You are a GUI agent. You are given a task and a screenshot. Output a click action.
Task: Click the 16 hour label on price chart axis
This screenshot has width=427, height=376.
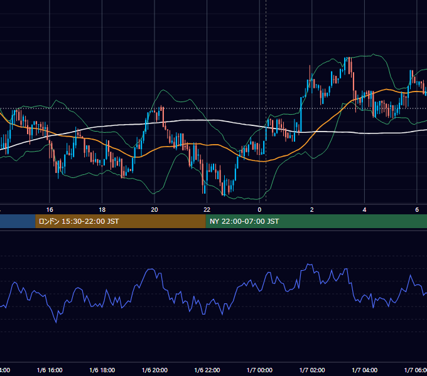point(50,210)
